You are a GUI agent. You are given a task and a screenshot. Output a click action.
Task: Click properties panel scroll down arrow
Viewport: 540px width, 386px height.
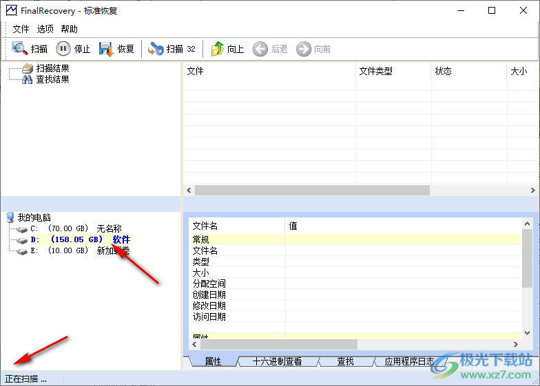(527, 333)
